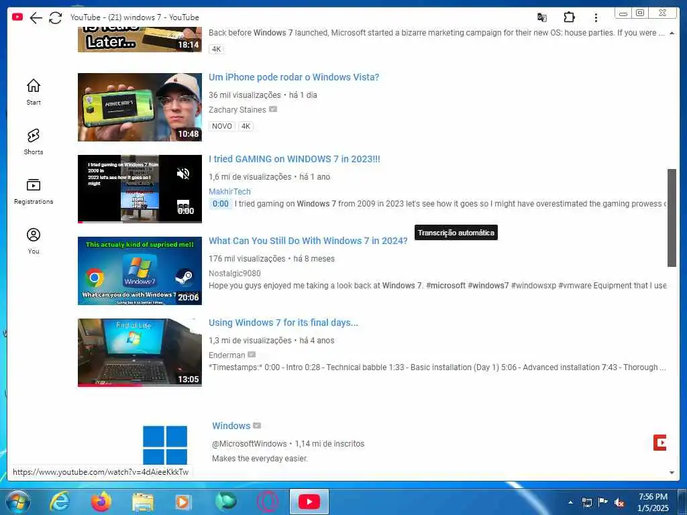Visit the MakhirTech channel link
The height and width of the screenshot is (515, 687).
pyautogui.click(x=229, y=191)
